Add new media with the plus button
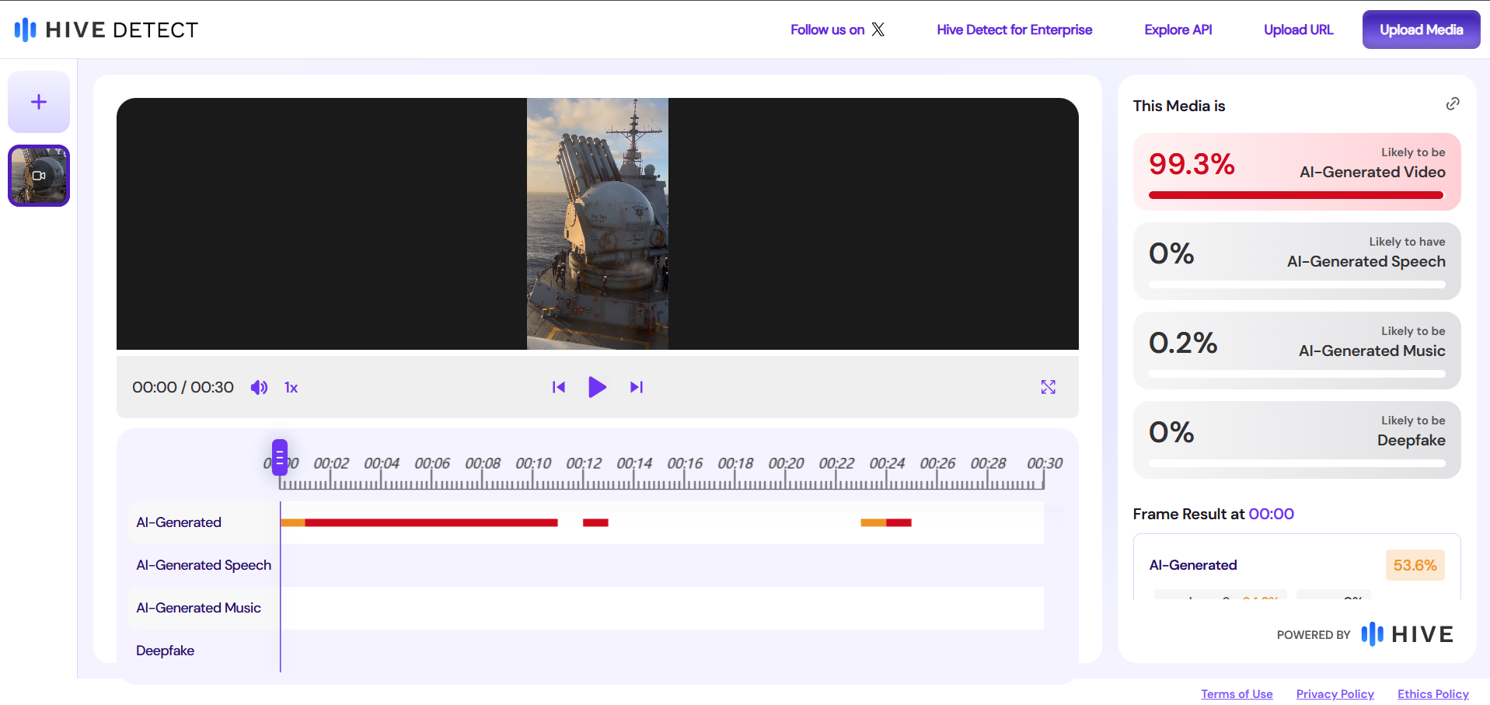The image size is (1490, 705). 39,102
